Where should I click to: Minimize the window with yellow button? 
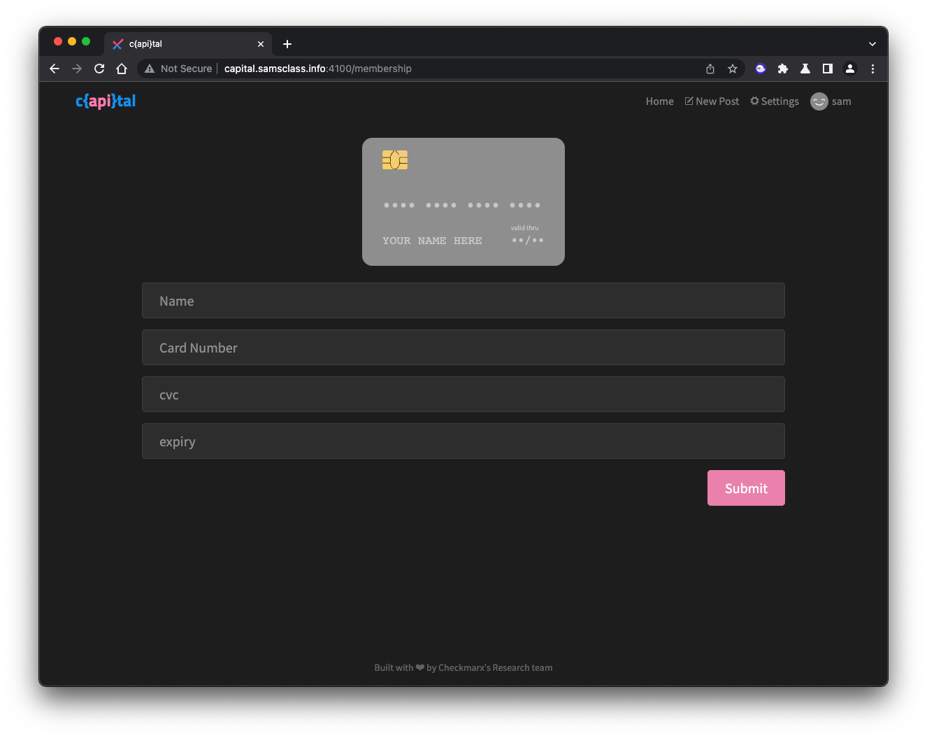point(72,41)
